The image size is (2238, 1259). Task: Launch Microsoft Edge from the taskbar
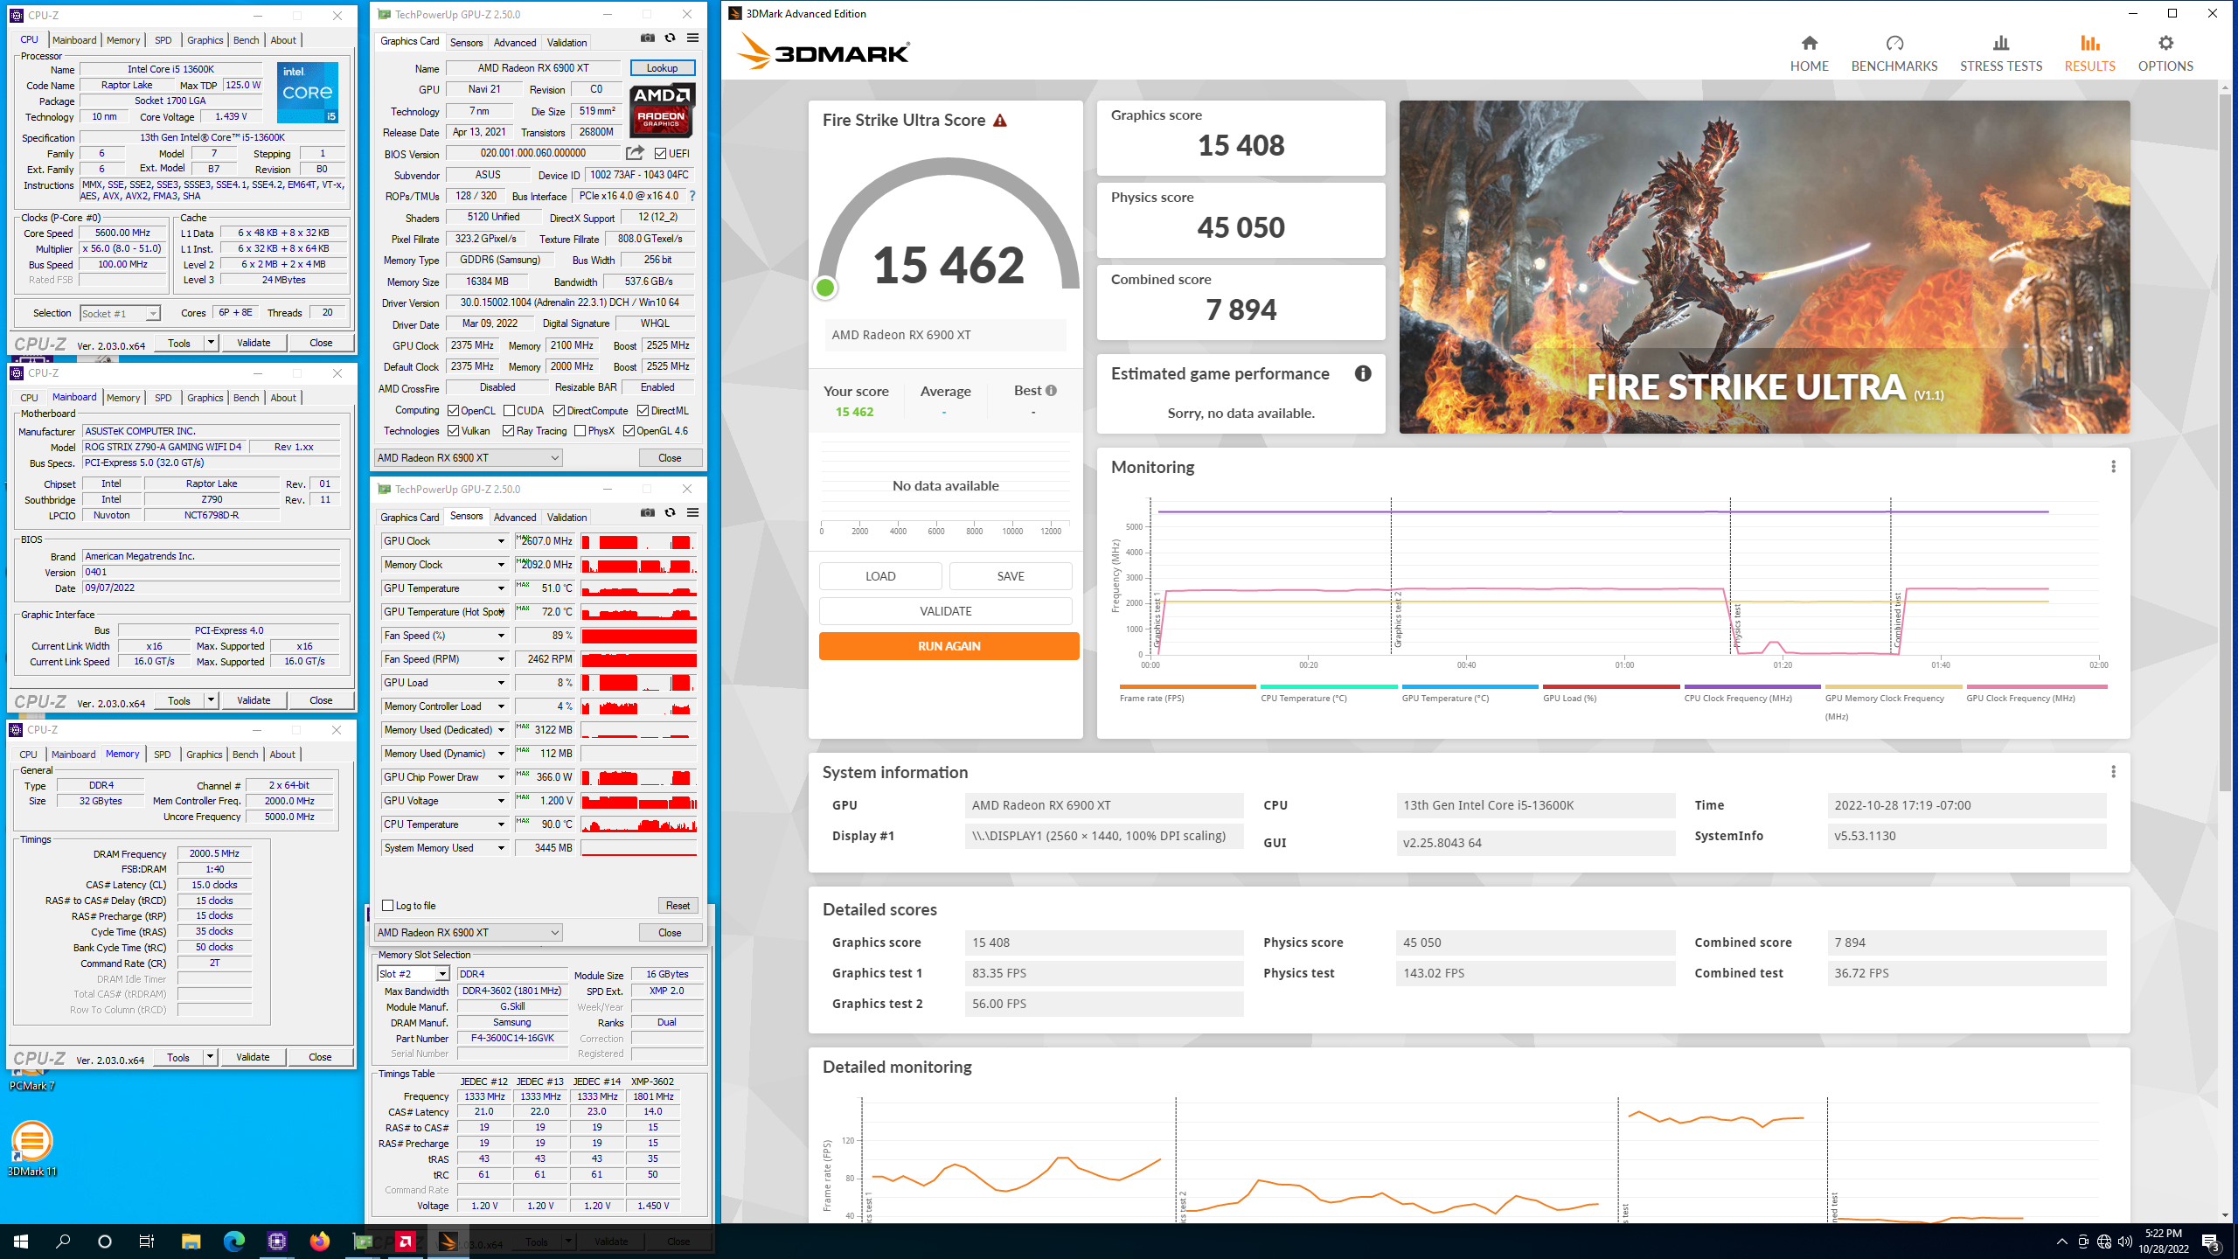coord(233,1242)
